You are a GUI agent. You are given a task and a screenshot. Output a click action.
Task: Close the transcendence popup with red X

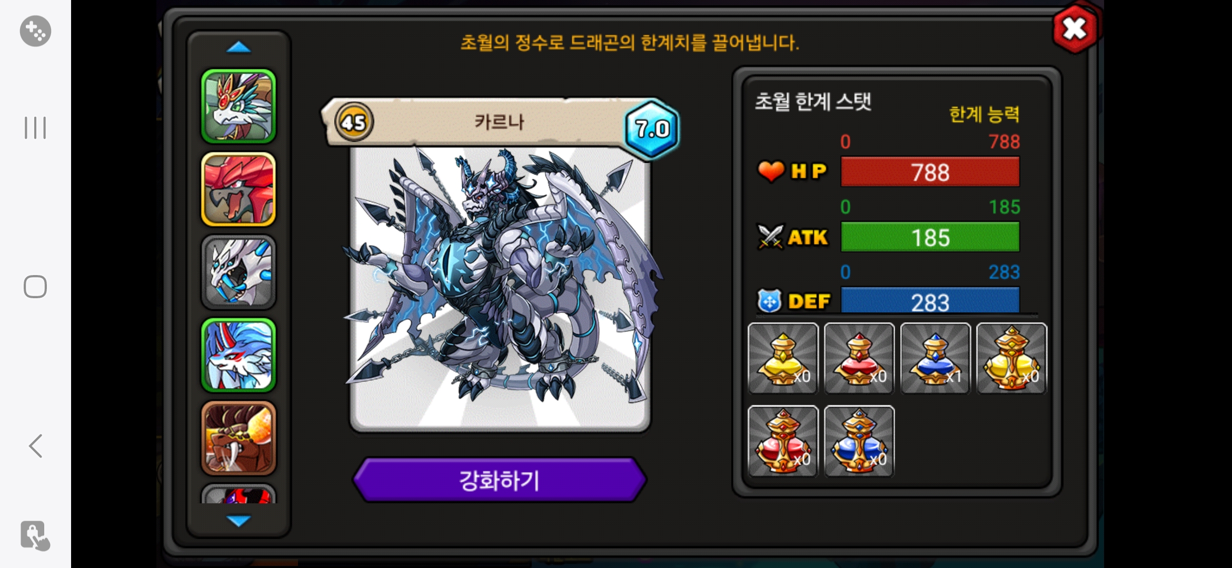pos(1075,28)
